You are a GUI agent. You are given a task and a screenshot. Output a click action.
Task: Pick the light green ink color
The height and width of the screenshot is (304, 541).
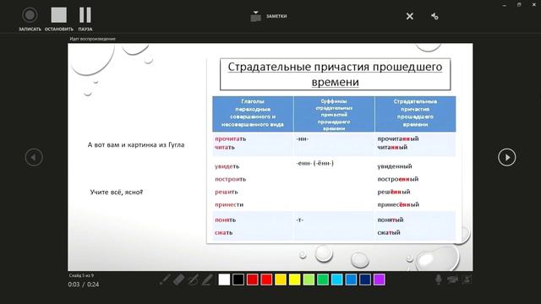pos(309,280)
